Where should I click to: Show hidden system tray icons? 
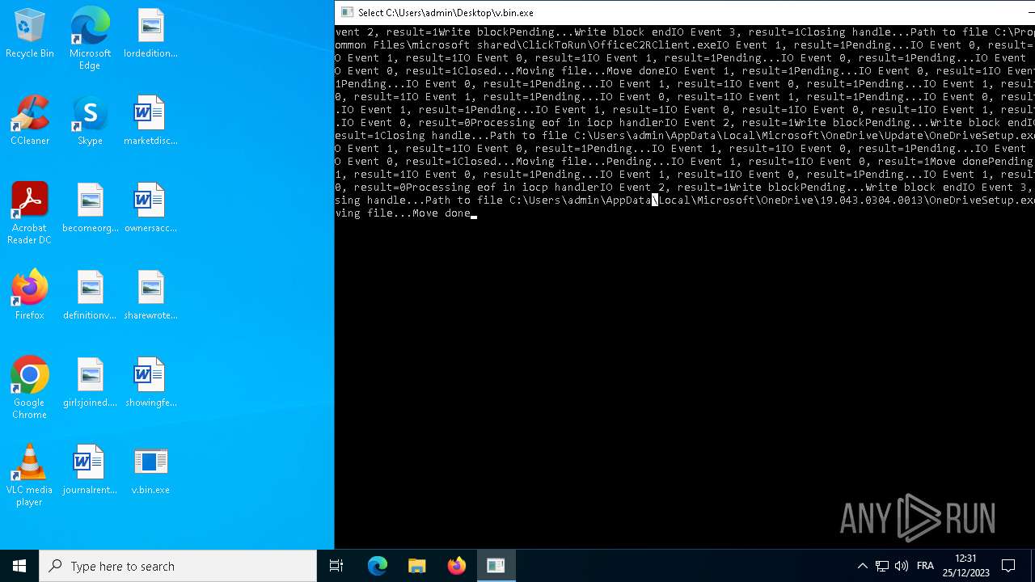click(x=862, y=566)
